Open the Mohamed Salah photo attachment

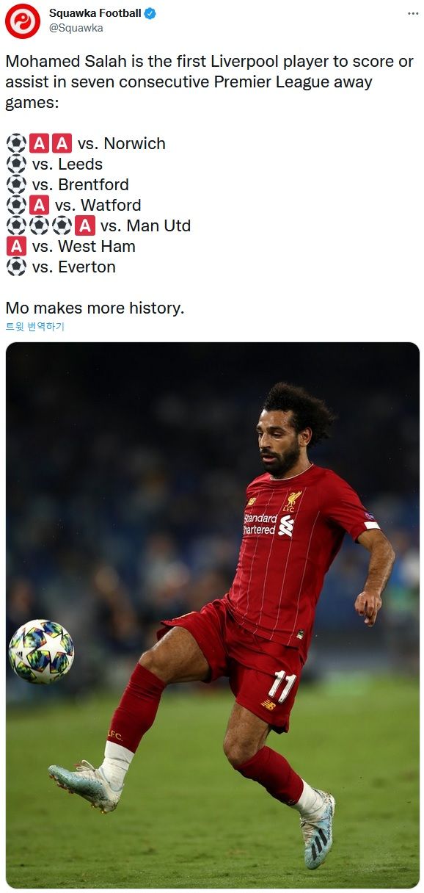(213, 615)
